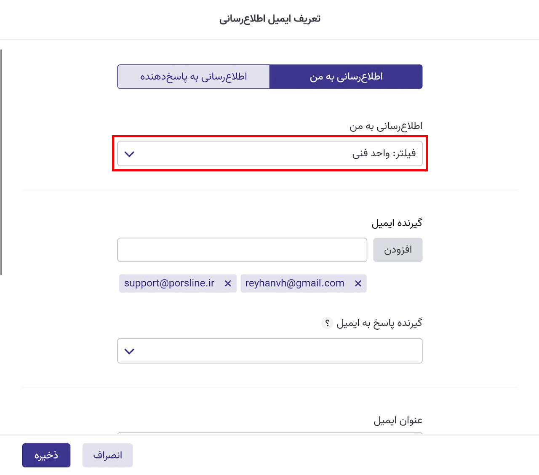Click the گیرنده ایمیل section label

(x=397, y=223)
